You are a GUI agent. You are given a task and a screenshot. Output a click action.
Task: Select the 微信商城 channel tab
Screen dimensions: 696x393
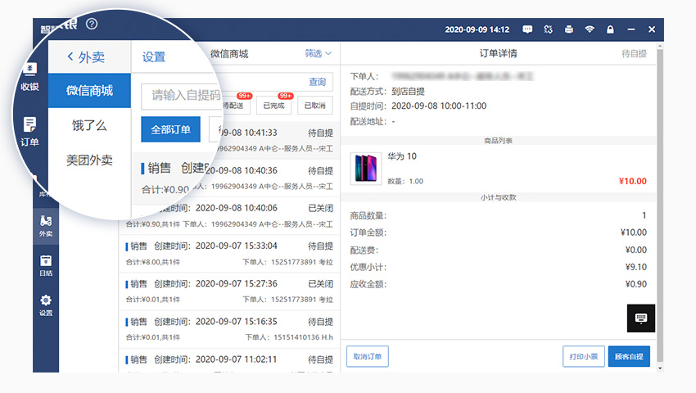pyautogui.click(x=89, y=91)
